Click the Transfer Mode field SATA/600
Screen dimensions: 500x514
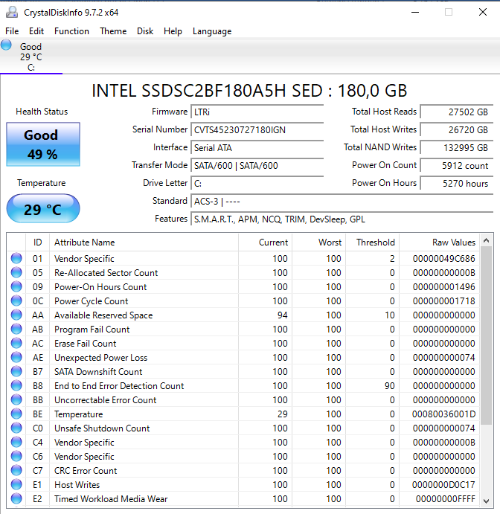pyautogui.click(x=257, y=166)
